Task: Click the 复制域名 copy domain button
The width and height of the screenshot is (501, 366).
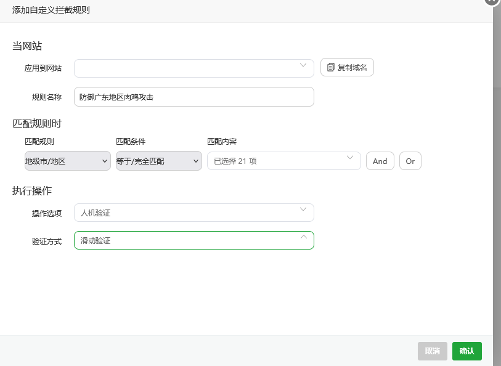Action: (347, 68)
